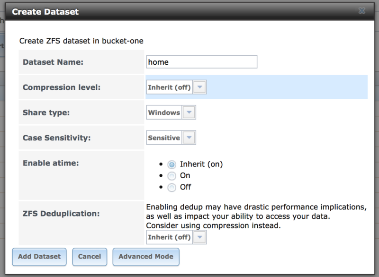Choose the On radio button for atime
Image resolution: width=379 pixels, height=277 pixels.
(171, 176)
